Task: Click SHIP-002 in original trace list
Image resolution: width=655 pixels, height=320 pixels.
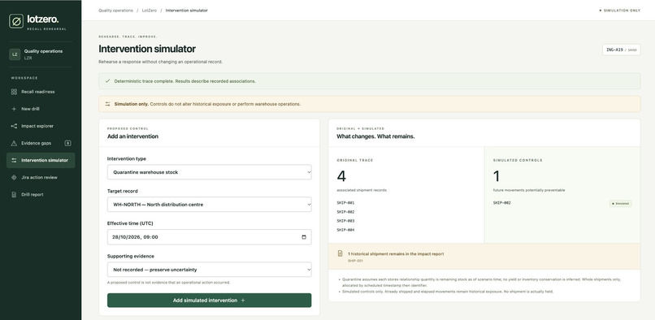Action: pyautogui.click(x=346, y=212)
